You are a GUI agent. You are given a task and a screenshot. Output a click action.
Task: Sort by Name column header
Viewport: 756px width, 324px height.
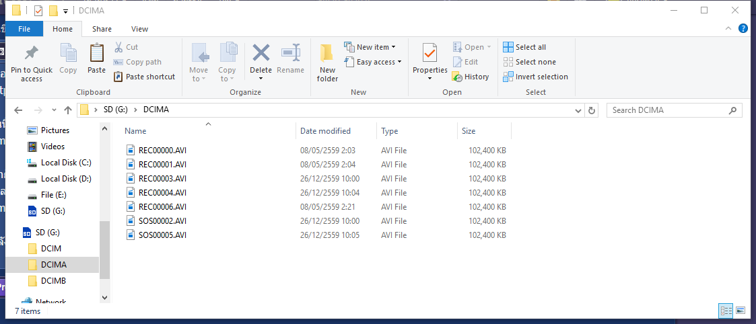pyautogui.click(x=135, y=131)
